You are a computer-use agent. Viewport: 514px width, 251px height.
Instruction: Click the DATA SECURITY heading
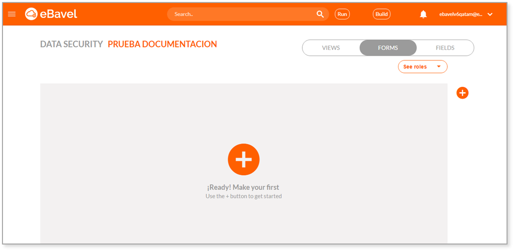tap(71, 44)
